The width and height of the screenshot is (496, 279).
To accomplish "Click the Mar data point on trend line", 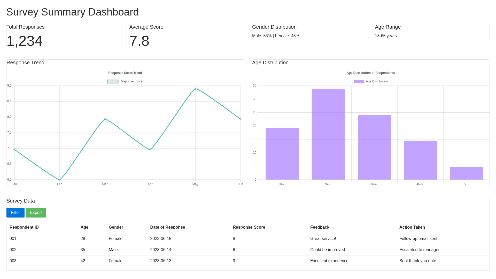I will [x=105, y=119].
